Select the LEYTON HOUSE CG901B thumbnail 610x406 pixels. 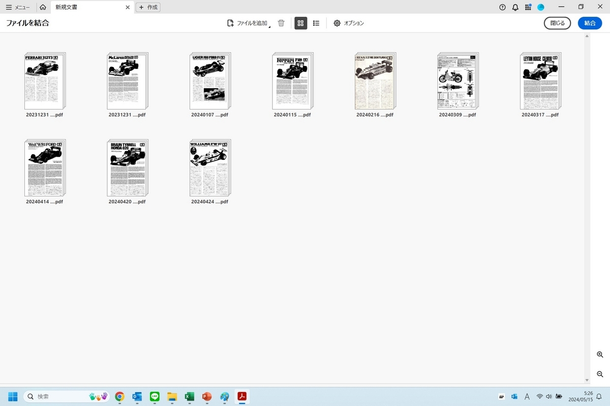[x=540, y=81]
